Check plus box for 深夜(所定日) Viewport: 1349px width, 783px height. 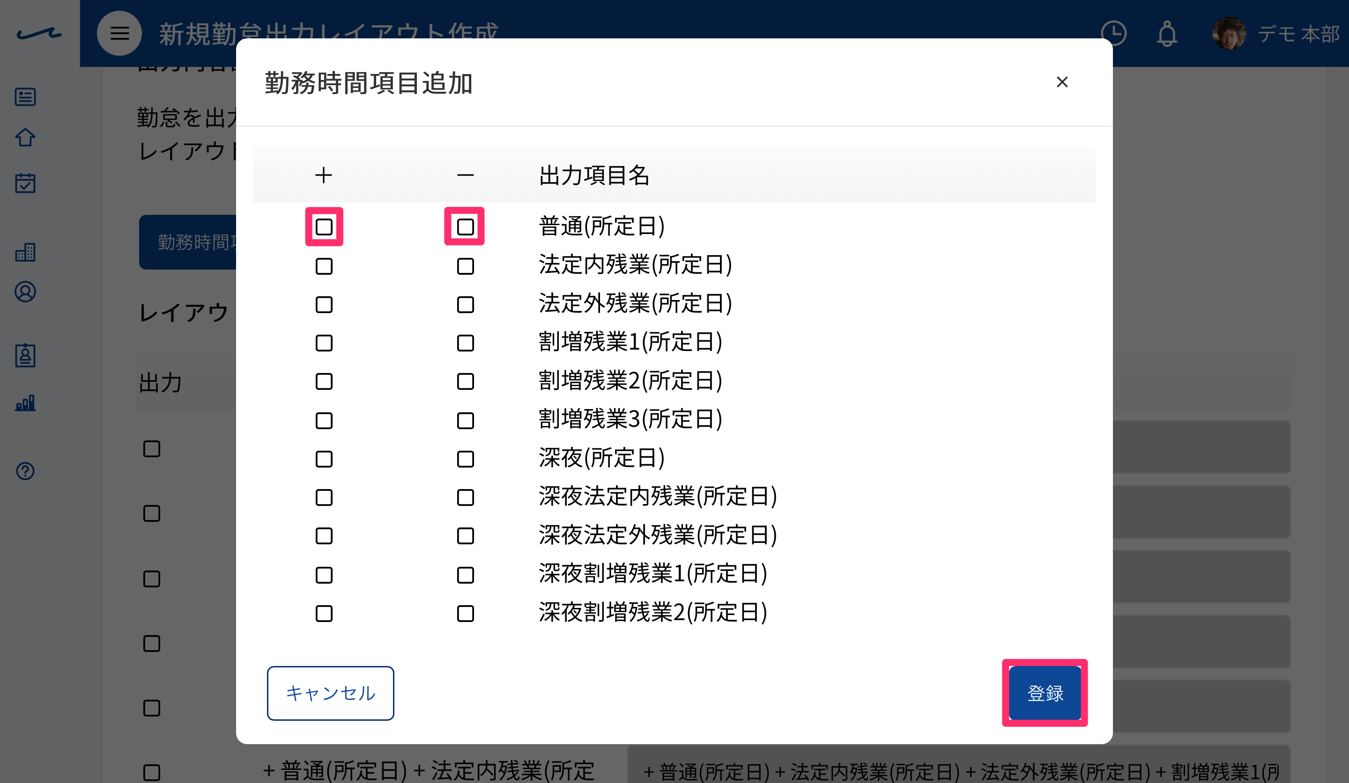pos(324,459)
